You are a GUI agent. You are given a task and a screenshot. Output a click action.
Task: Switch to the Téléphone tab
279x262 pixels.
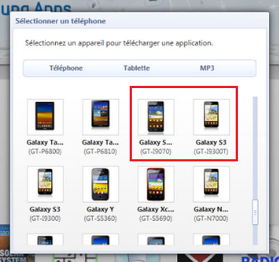point(66,68)
